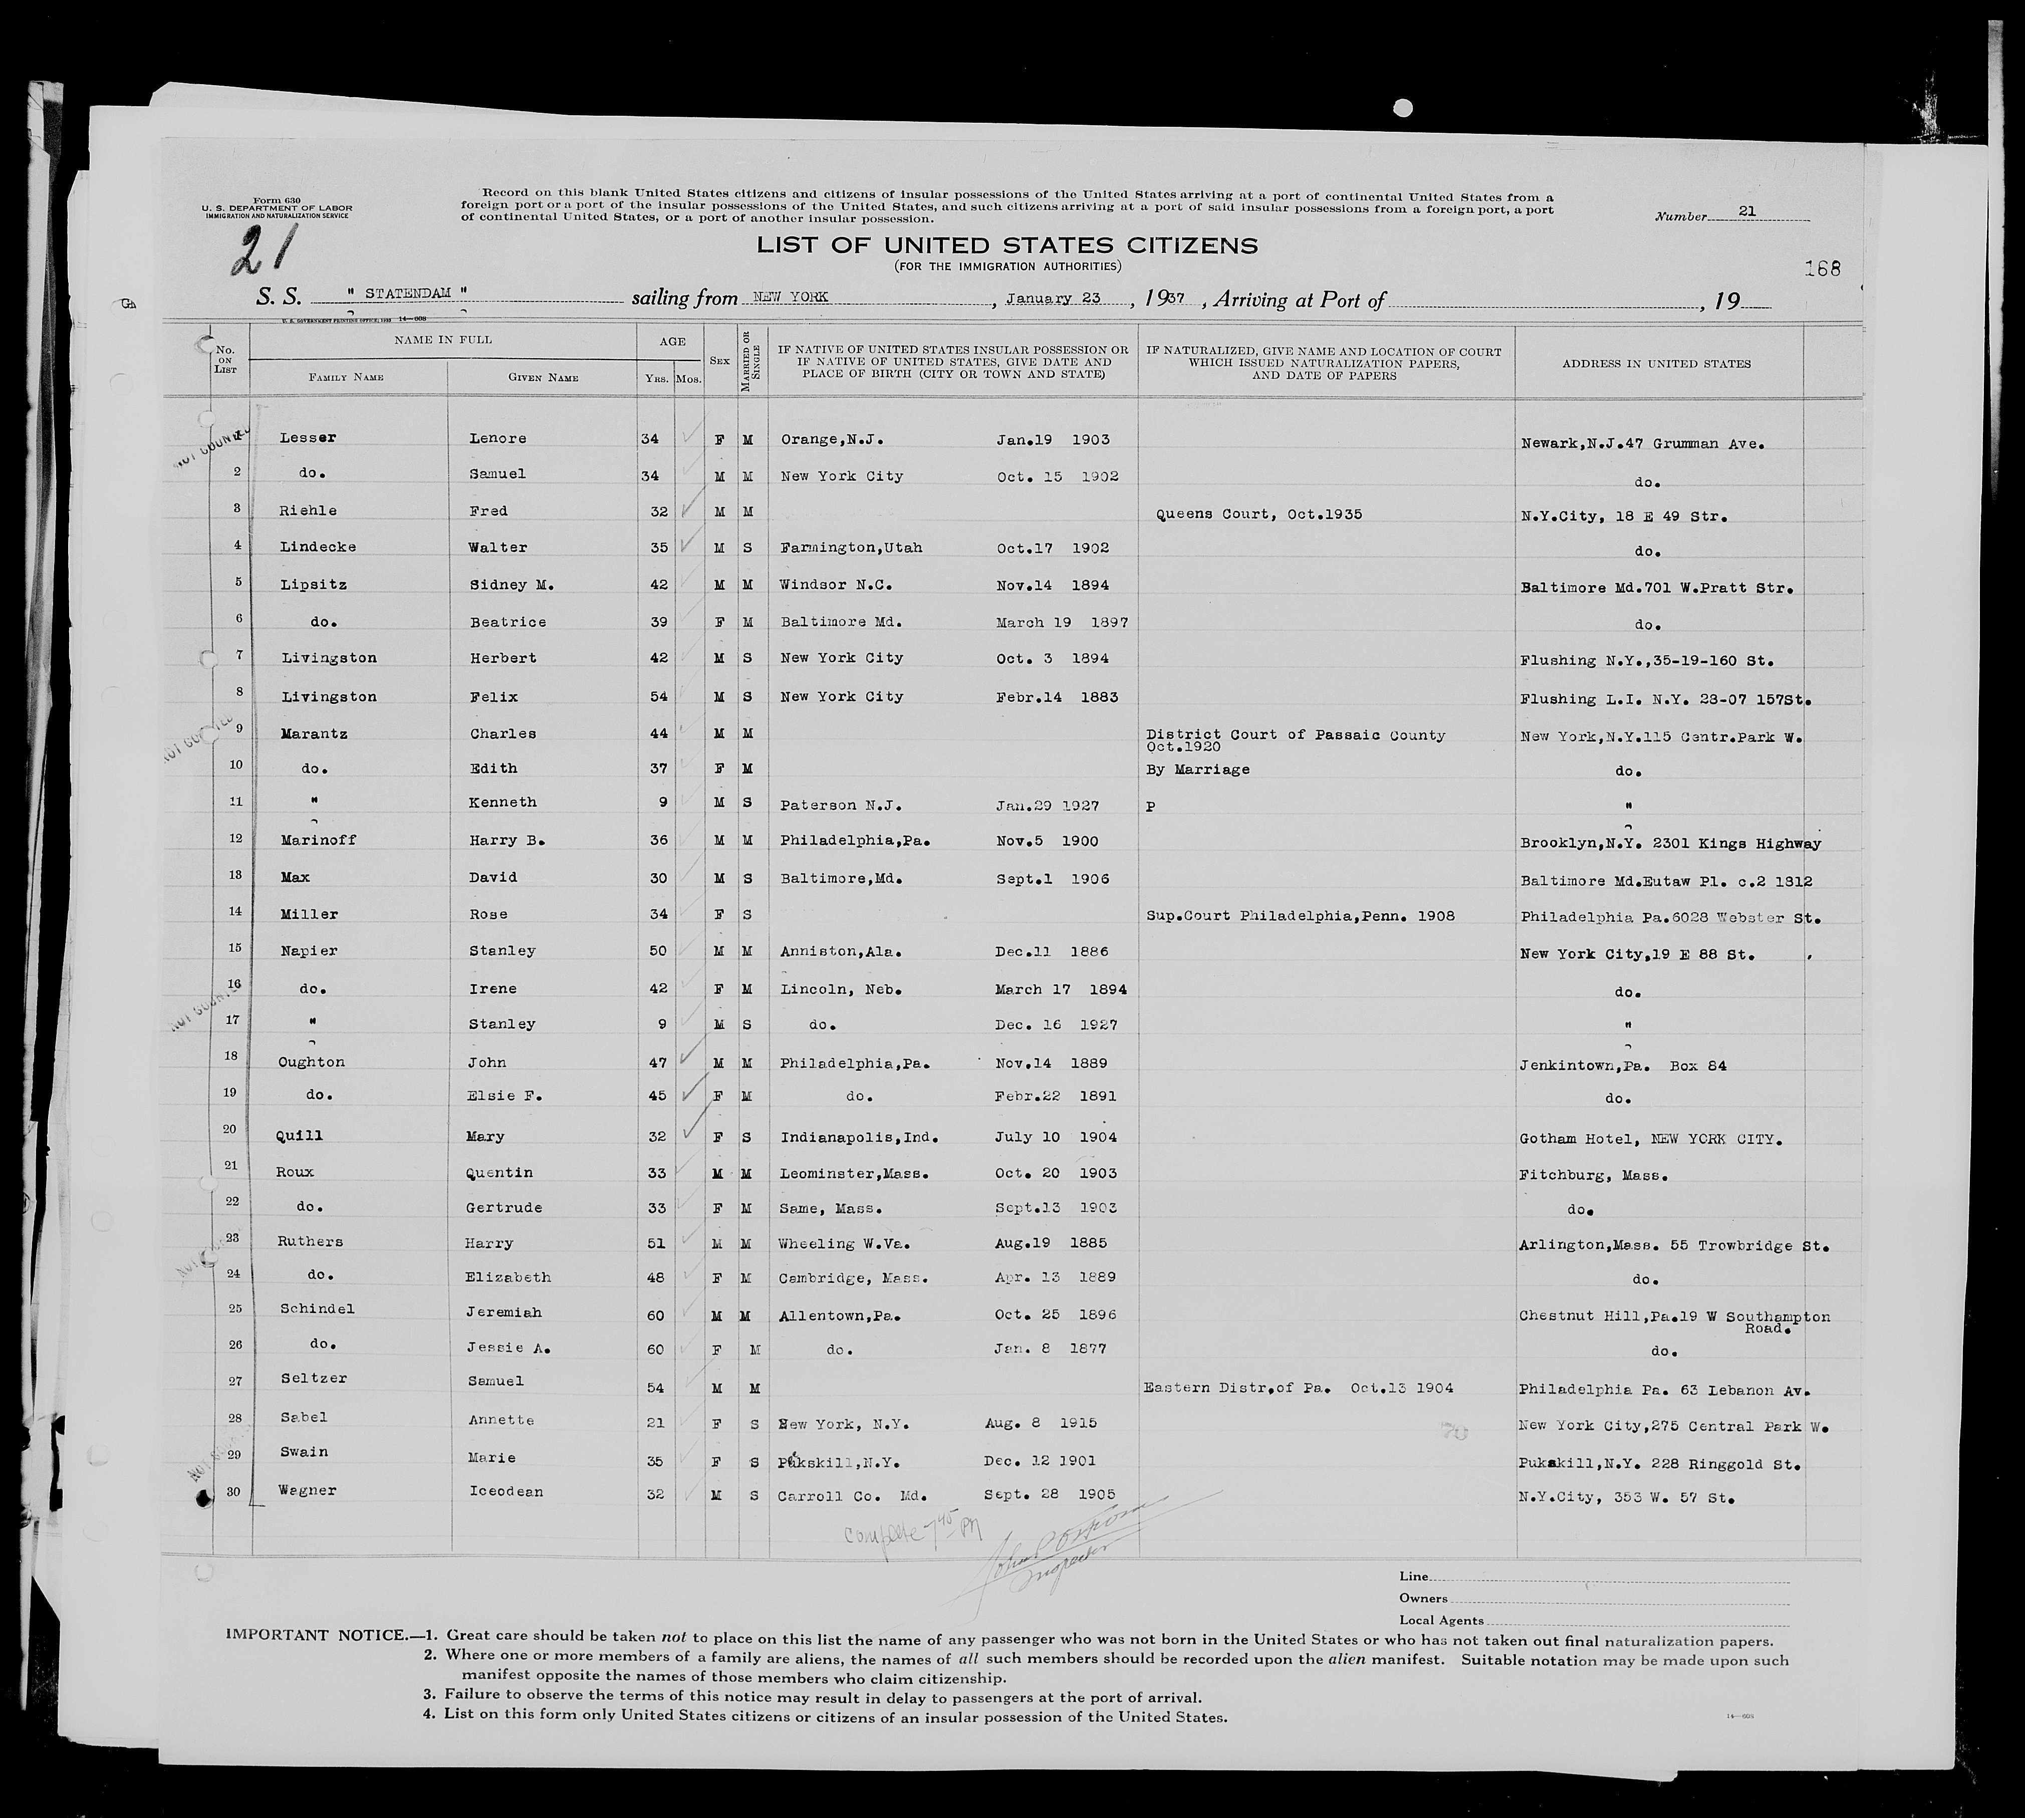Click given name 'Iceodean'
The height and width of the screenshot is (1818, 2025).
point(505,1491)
